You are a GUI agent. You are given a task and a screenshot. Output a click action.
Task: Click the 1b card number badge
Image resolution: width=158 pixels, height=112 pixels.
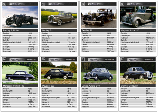click(43, 4)
